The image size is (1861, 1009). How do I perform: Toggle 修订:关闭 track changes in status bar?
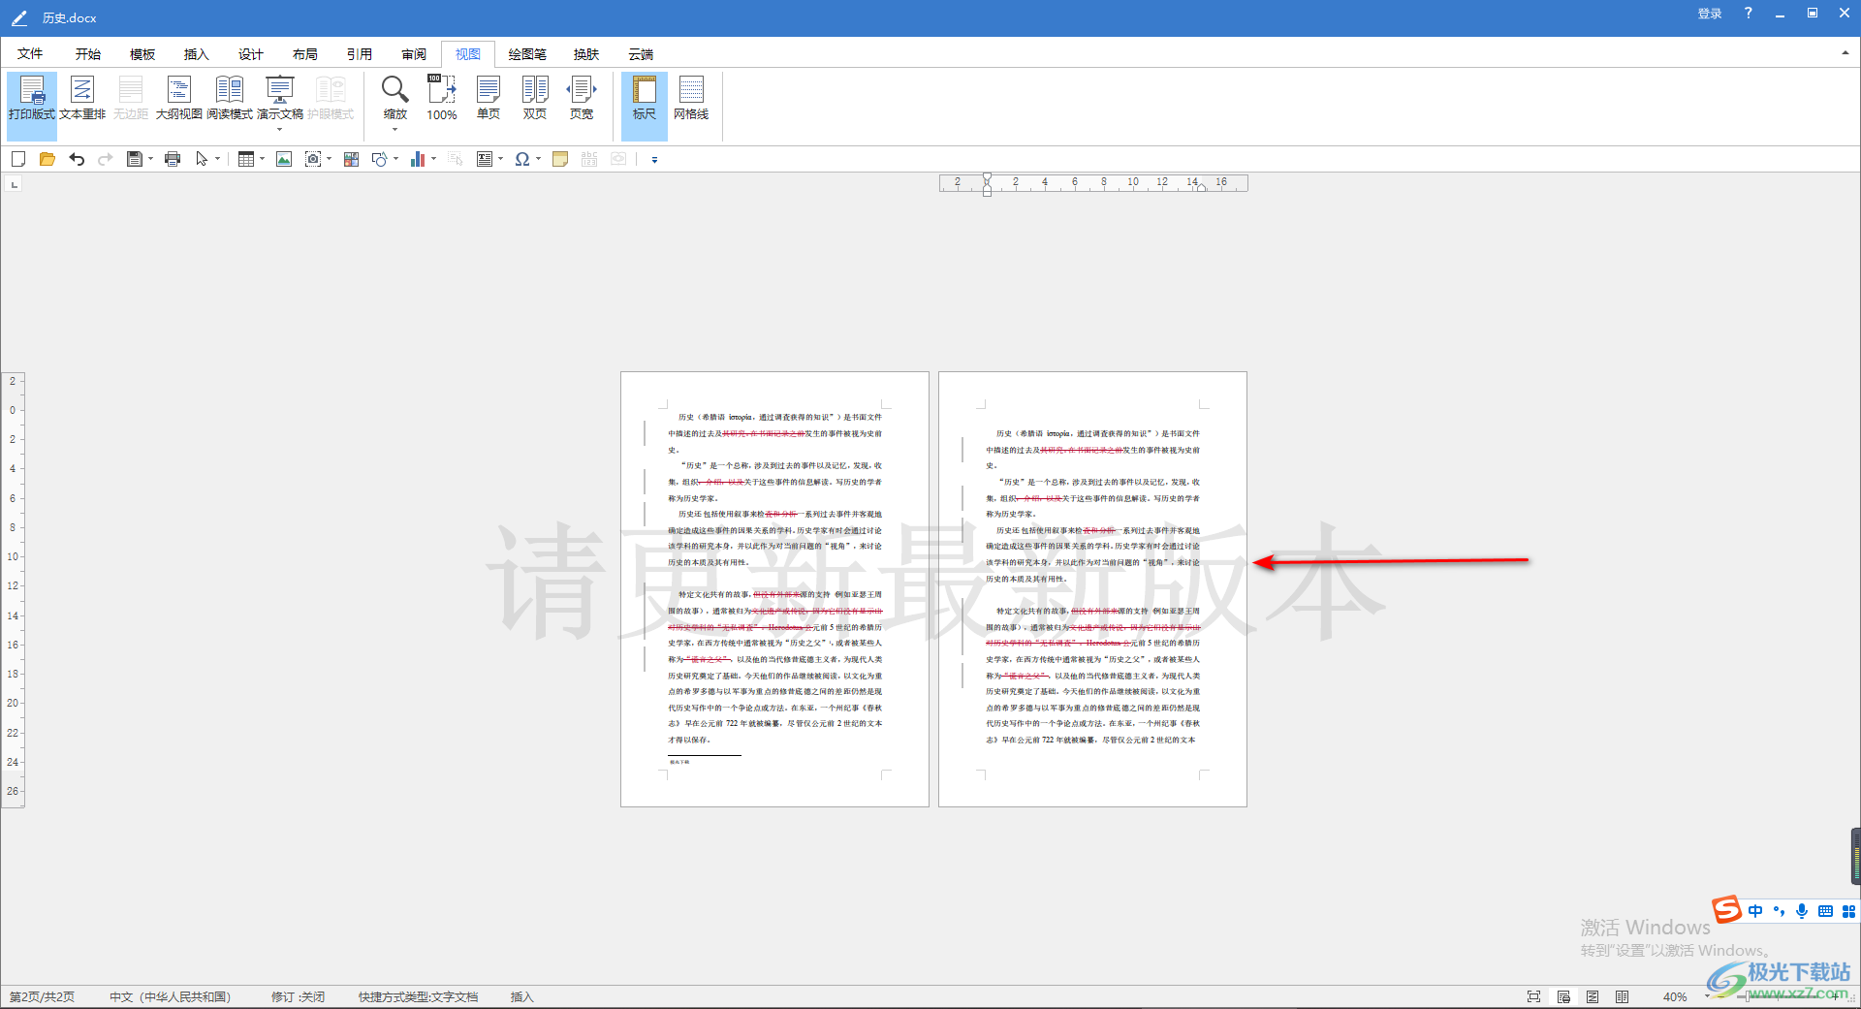[298, 996]
